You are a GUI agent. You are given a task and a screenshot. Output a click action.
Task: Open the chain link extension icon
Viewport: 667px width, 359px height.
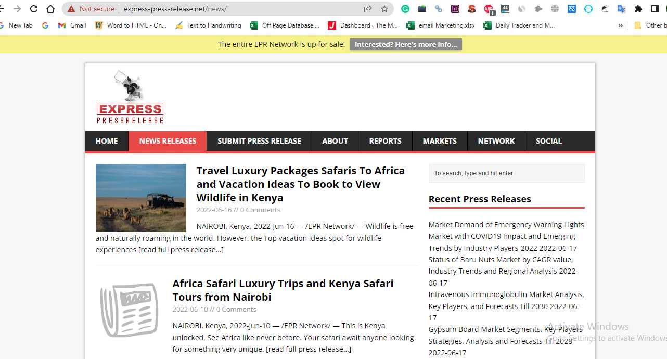click(x=439, y=9)
